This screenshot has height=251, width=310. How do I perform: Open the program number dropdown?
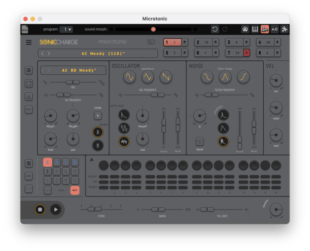66,30
